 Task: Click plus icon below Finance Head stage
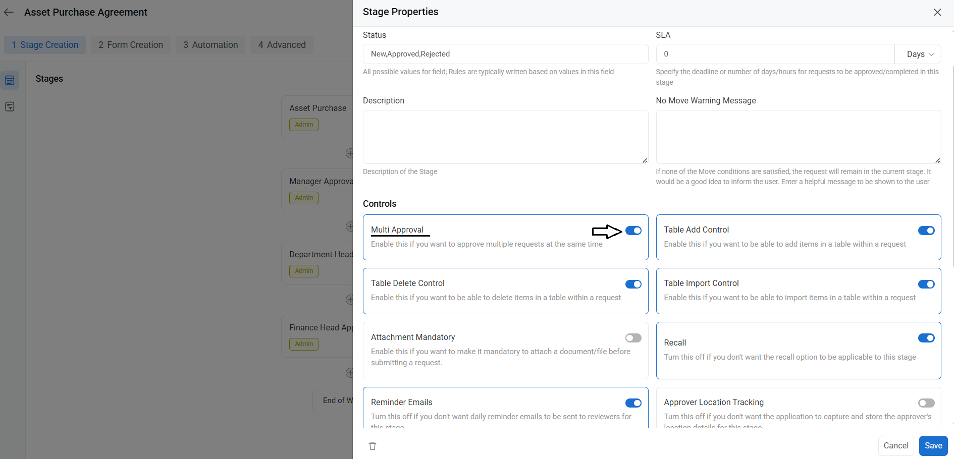pos(349,373)
